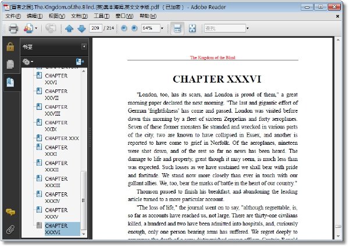Open the 文件(F) menu
The width and height of the screenshot is (349, 247).
coord(13,16)
